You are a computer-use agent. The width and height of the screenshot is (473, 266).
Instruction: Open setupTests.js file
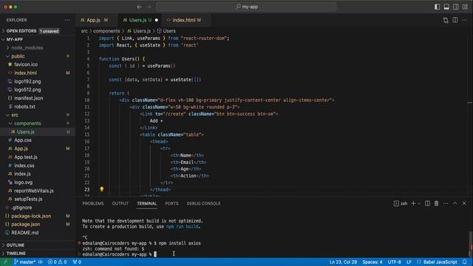point(28,199)
